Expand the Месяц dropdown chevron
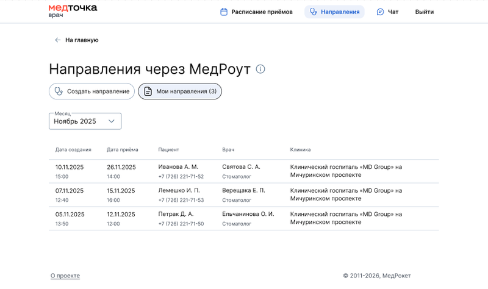Screen dimensions: 488x289 (x=112, y=121)
